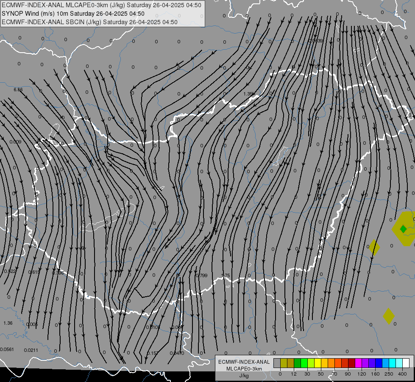Click the 1.36 map value

[x=8, y=323]
